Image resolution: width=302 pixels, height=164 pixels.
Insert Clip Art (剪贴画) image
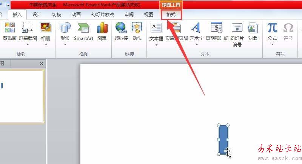click(x=10, y=32)
